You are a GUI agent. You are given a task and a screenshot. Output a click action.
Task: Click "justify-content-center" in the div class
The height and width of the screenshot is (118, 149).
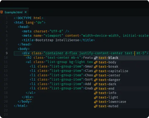(101, 53)
